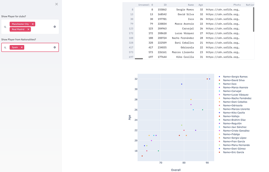The height and width of the screenshot is (172, 269).
Task: Select the Sergio Ramos cell in table
Action: point(185,10)
